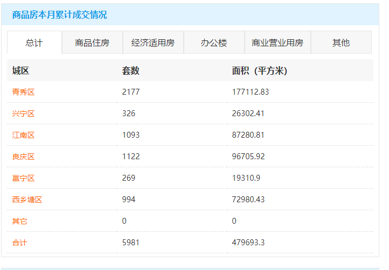Select the area value 87280.81
389x270 pixels.
click(248, 135)
